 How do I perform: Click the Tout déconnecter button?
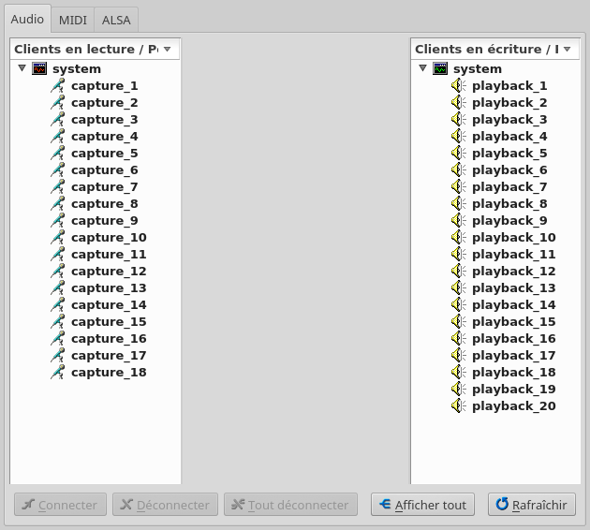290,505
